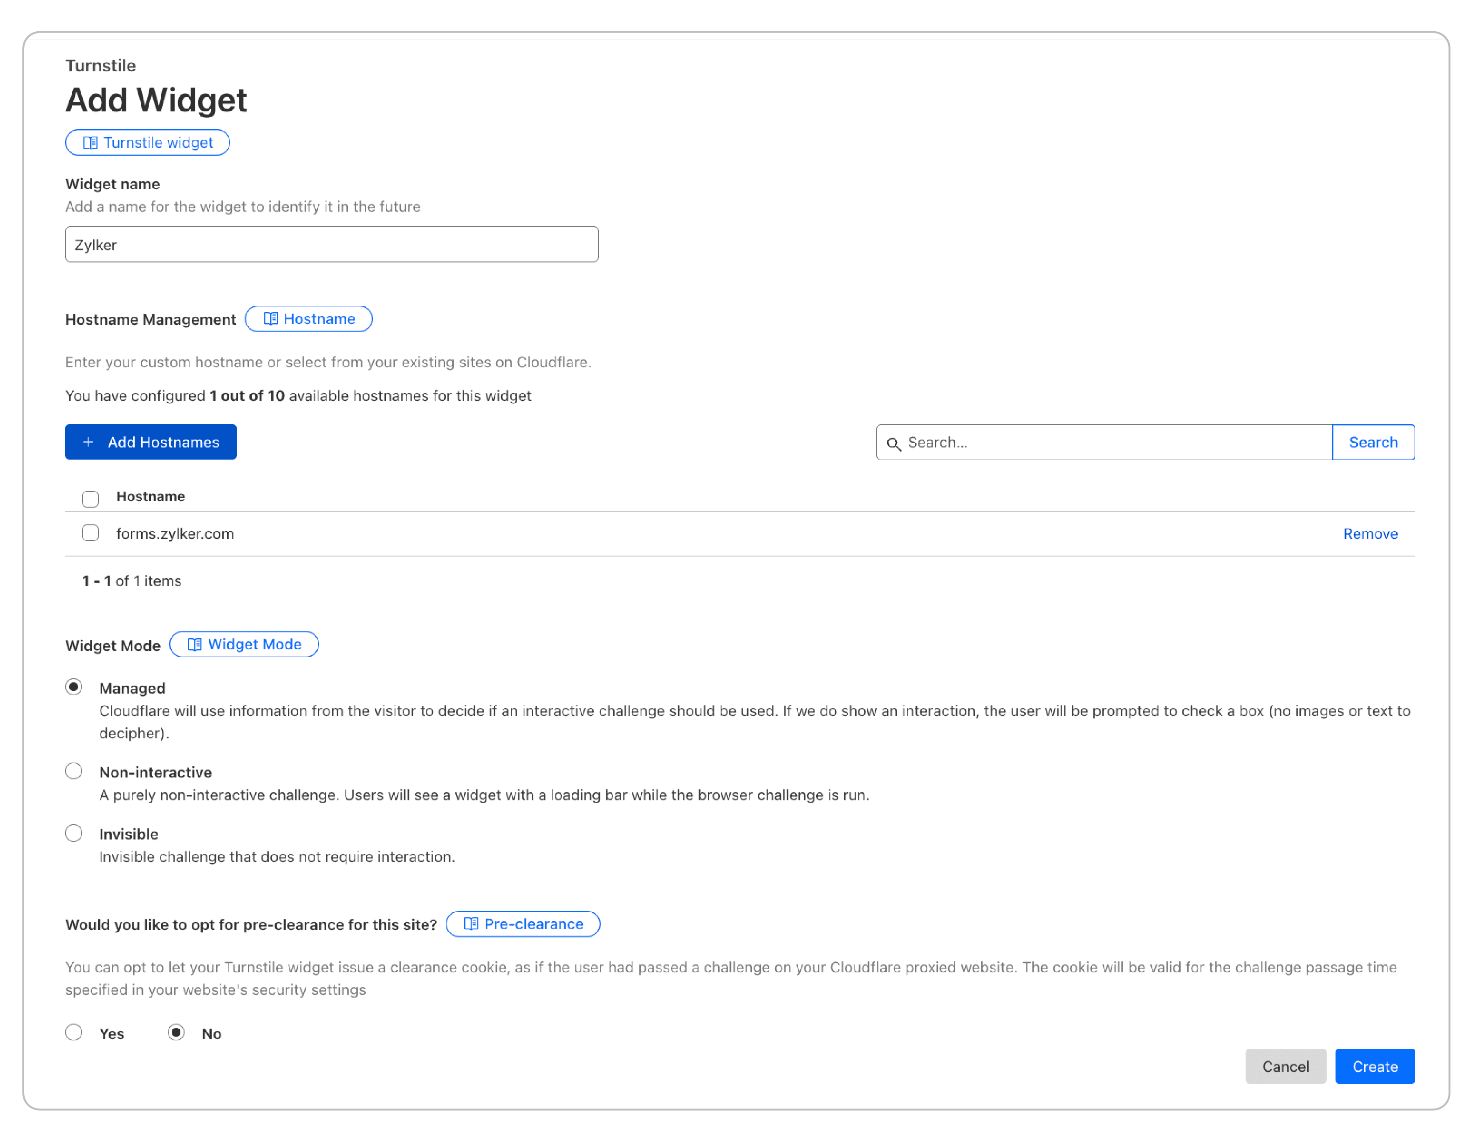This screenshot has width=1473, height=1142.
Task: Click the Create button
Action: click(x=1375, y=1066)
